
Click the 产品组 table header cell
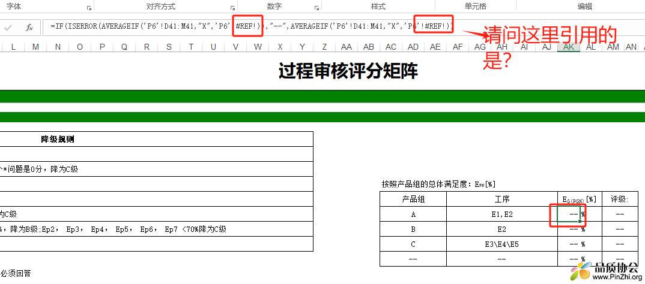[413, 199]
